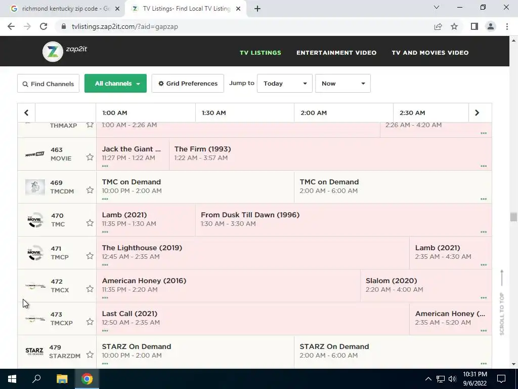518x389 pixels.
Task: Close the richmond kentucky Google tab
Action: tap(117, 9)
